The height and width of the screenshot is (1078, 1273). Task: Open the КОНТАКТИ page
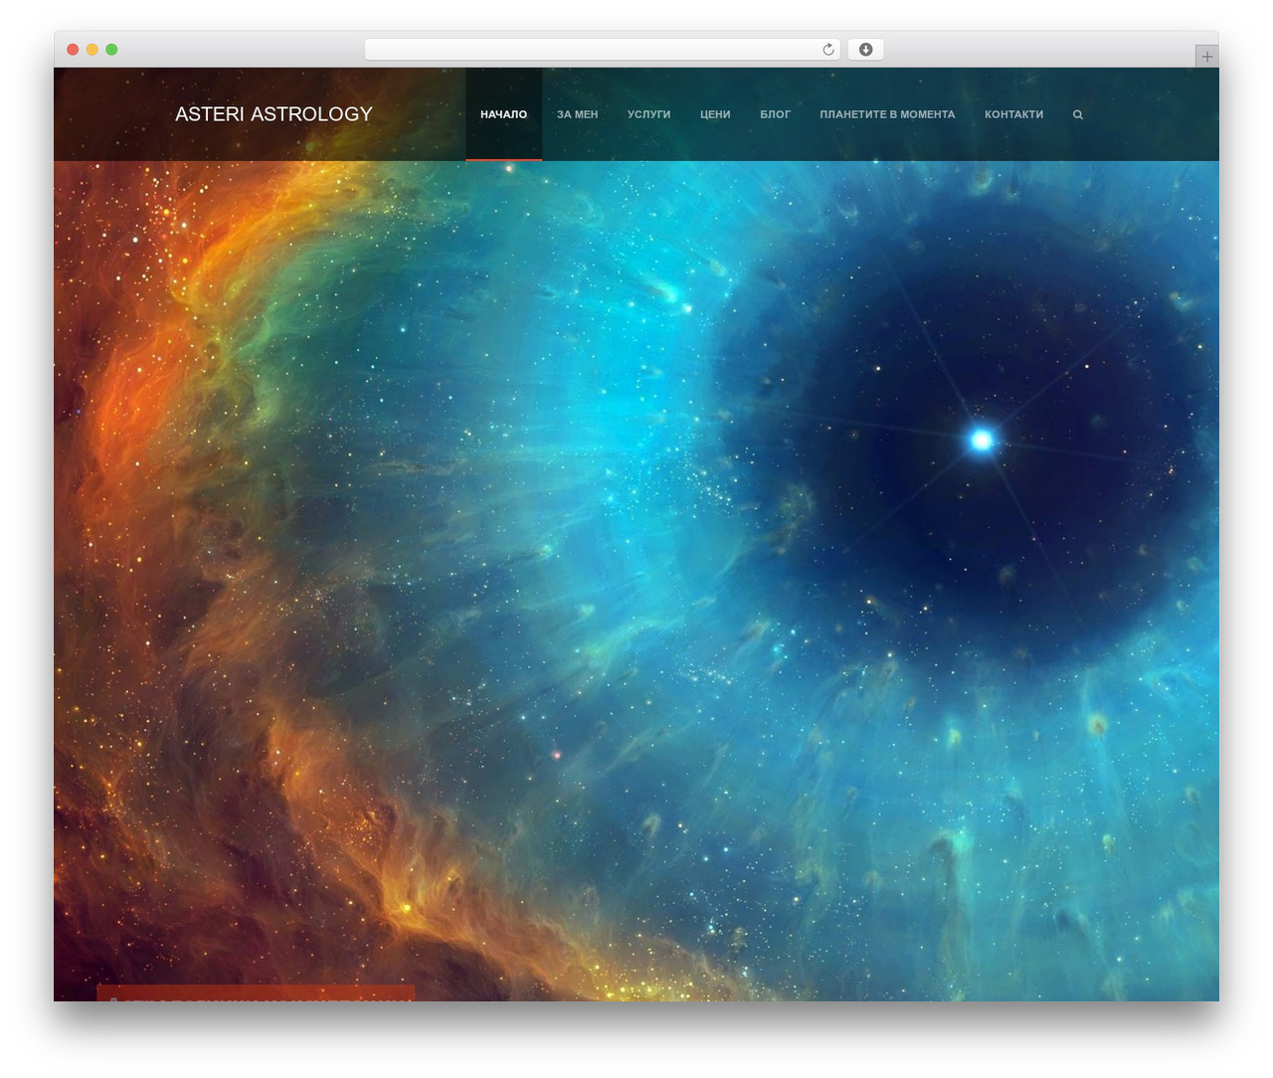coord(1013,114)
